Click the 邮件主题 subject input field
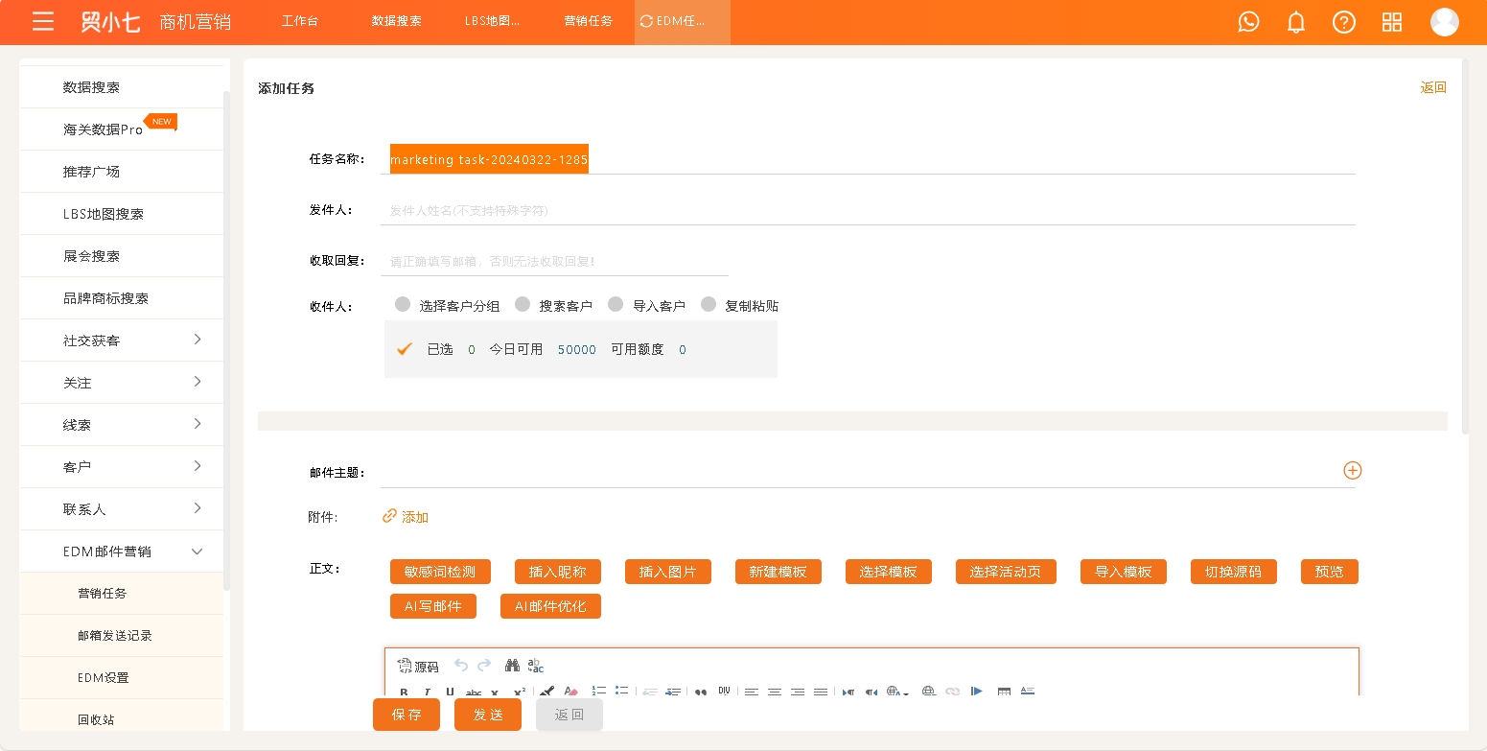Viewport: 1487px width, 751px height. coord(860,472)
